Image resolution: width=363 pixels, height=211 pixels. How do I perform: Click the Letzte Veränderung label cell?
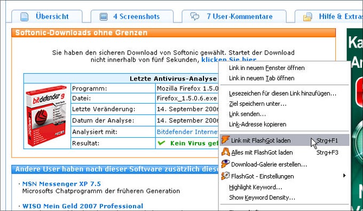113,109
